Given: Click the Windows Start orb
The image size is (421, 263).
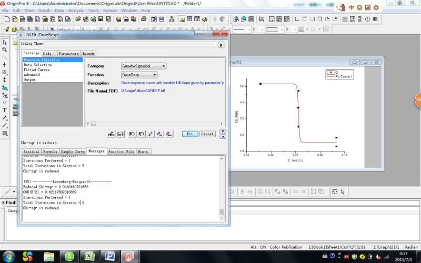Looking at the screenshot, I should pos(9,256).
